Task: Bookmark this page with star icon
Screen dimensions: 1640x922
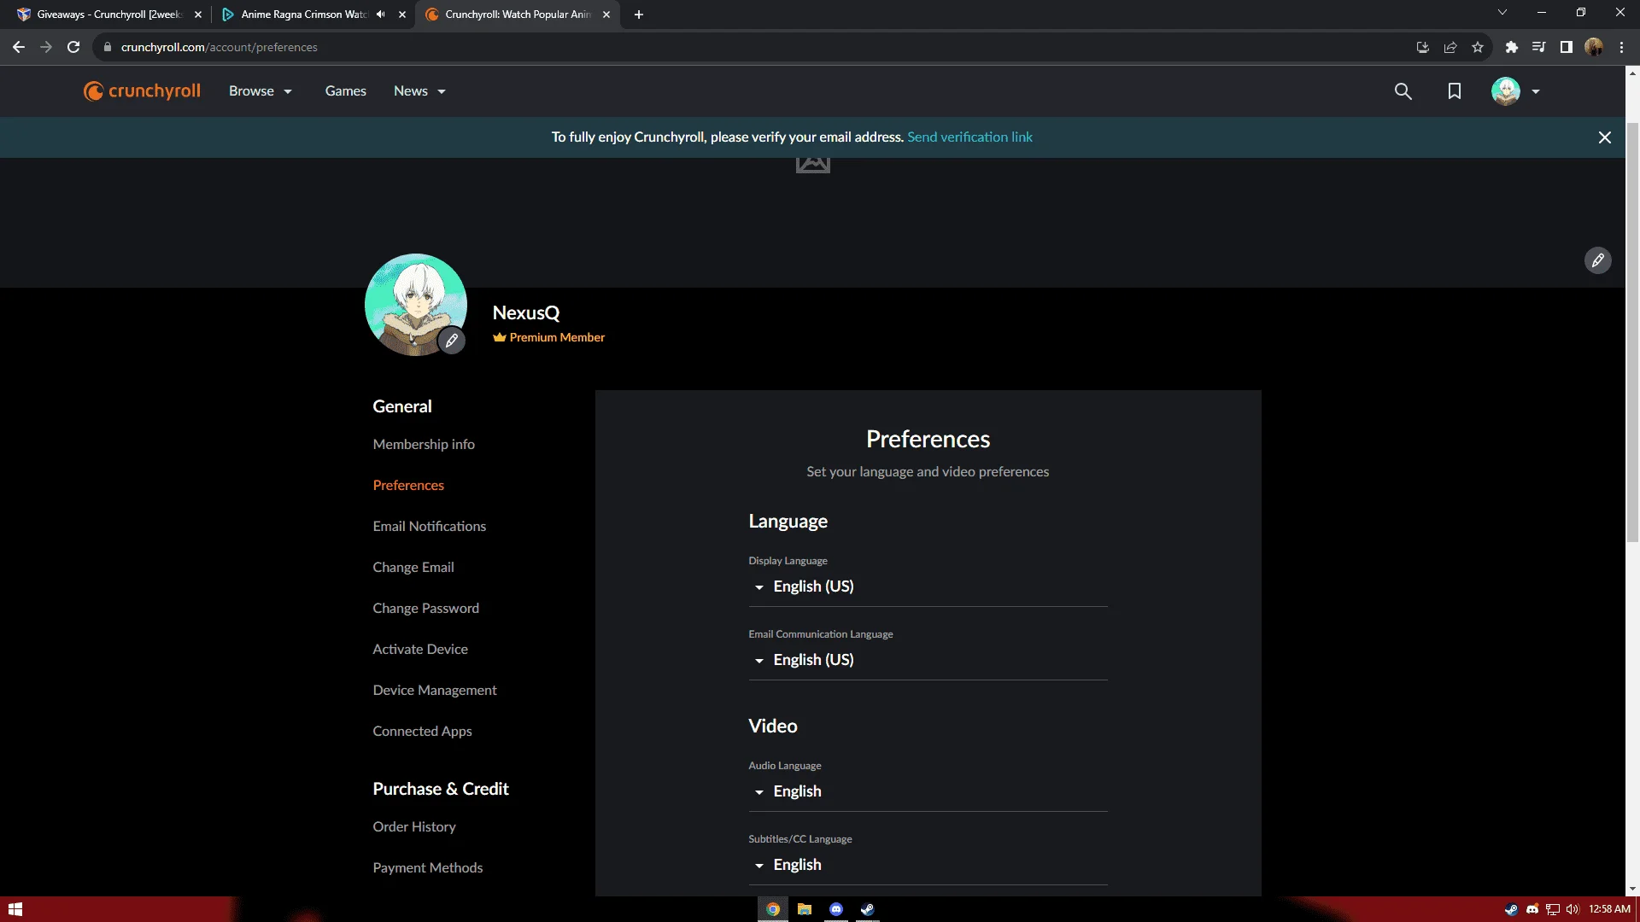Action: [x=1477, y=47]
